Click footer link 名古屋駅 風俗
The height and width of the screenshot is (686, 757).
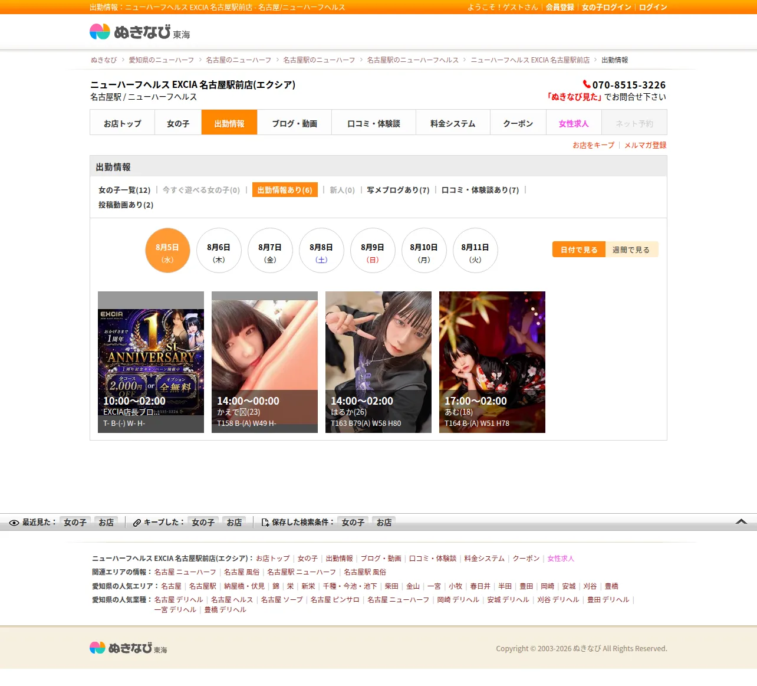(365, 572)
